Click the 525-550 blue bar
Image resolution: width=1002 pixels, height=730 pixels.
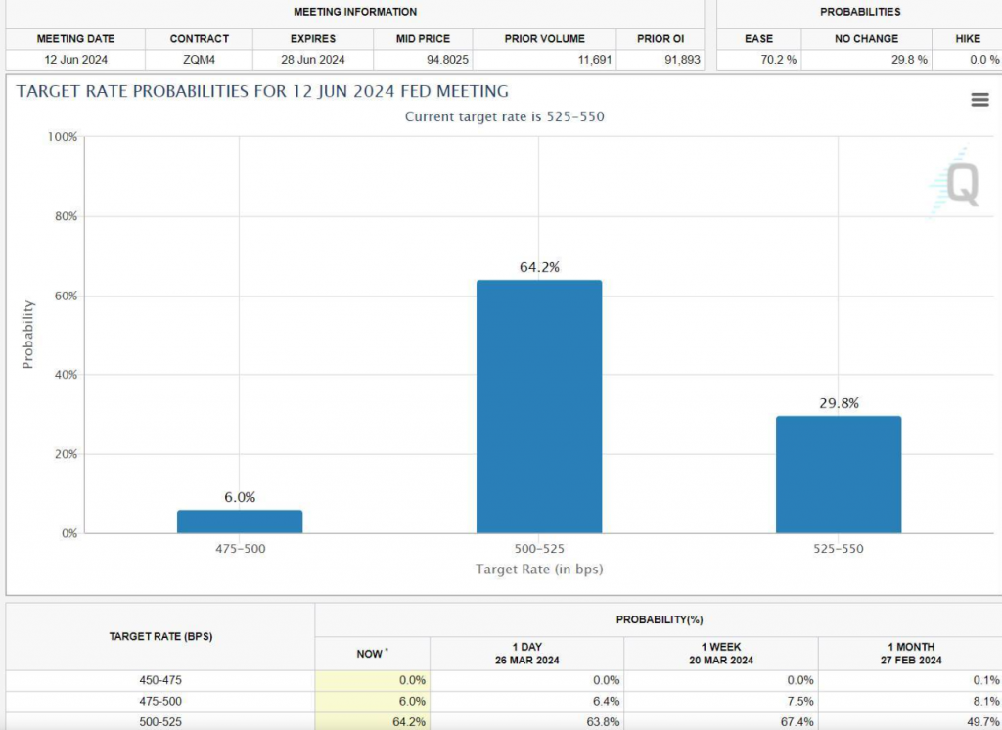[x=839, y=475]
